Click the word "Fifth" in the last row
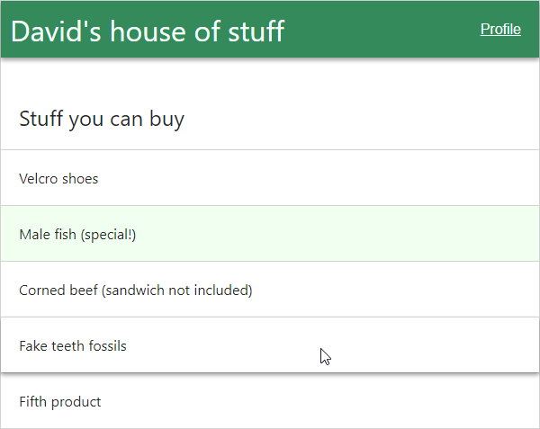The height and width of the screenshot is (429, 540). pos(32,402)
